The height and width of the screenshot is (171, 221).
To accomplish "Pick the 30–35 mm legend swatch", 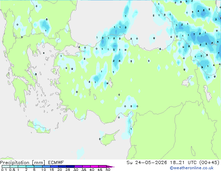I will click(78, 166).
